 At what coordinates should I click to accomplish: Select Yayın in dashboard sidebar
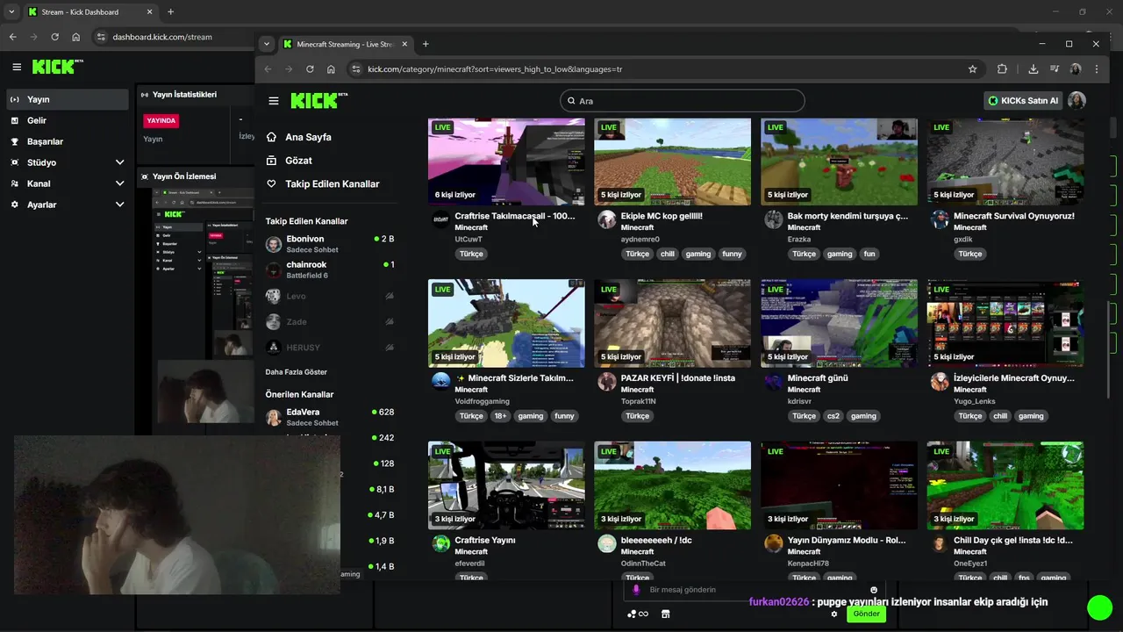pos(68,99)
